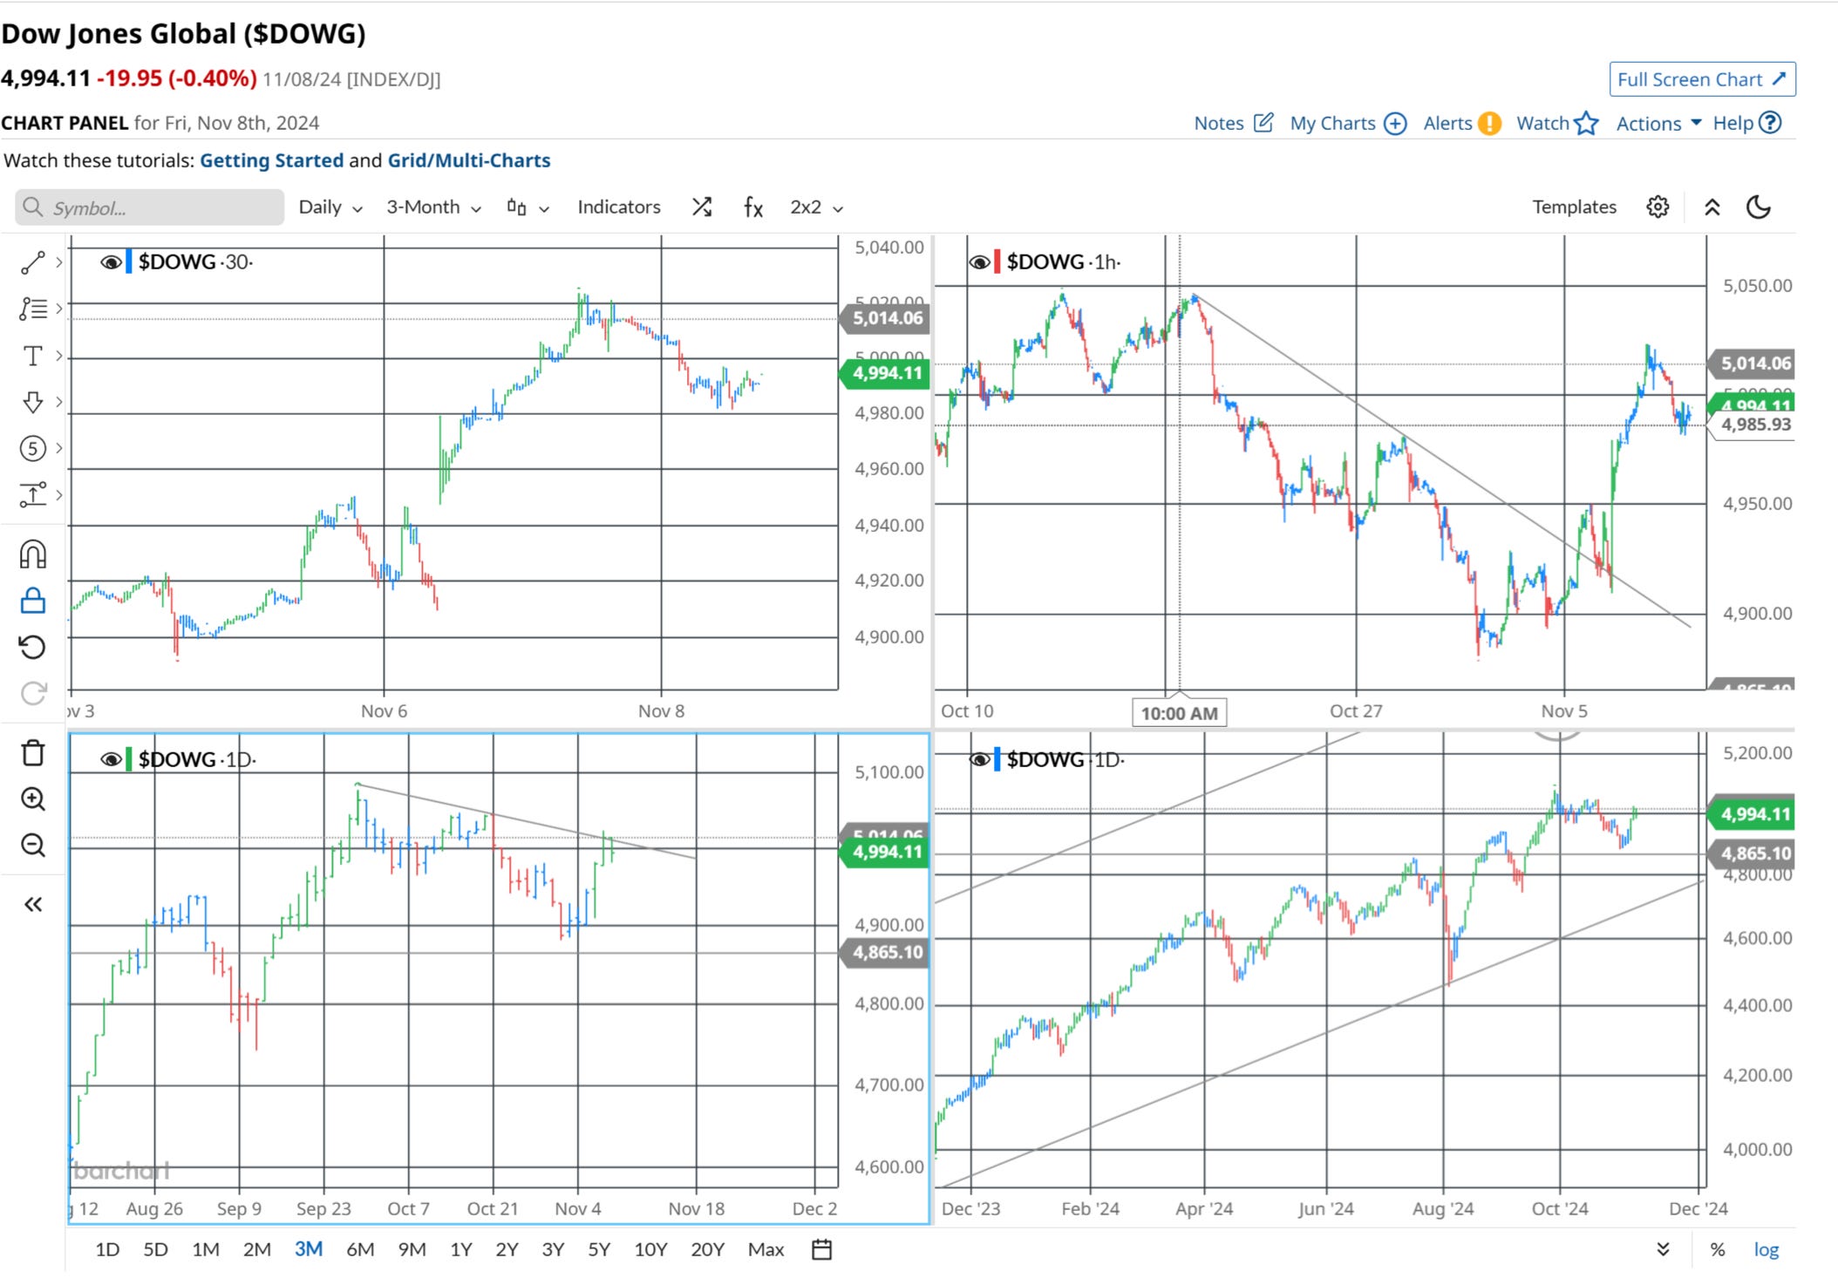This screenshot has width=1838, height=1285.
Task: Expand the 2x2 grid layout dropdown
Action: pyautogui.click(x=816, y=207)
